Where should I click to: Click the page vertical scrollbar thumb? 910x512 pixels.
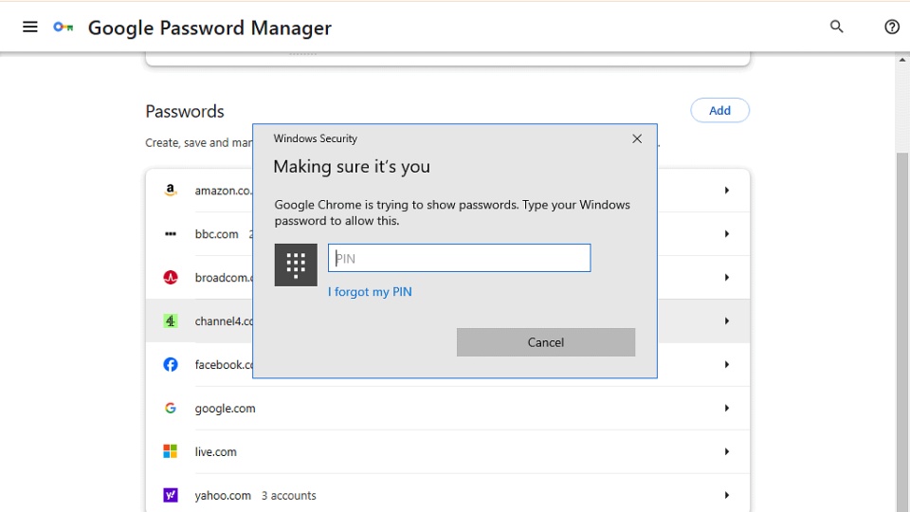[x=901, y=331]
